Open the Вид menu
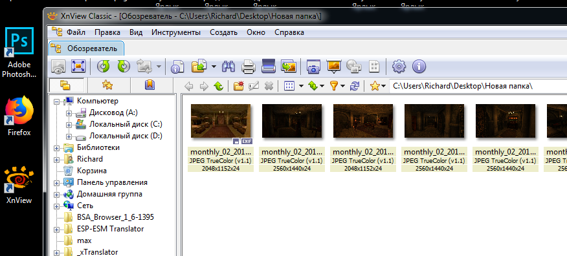 click(x=136, y=32)
